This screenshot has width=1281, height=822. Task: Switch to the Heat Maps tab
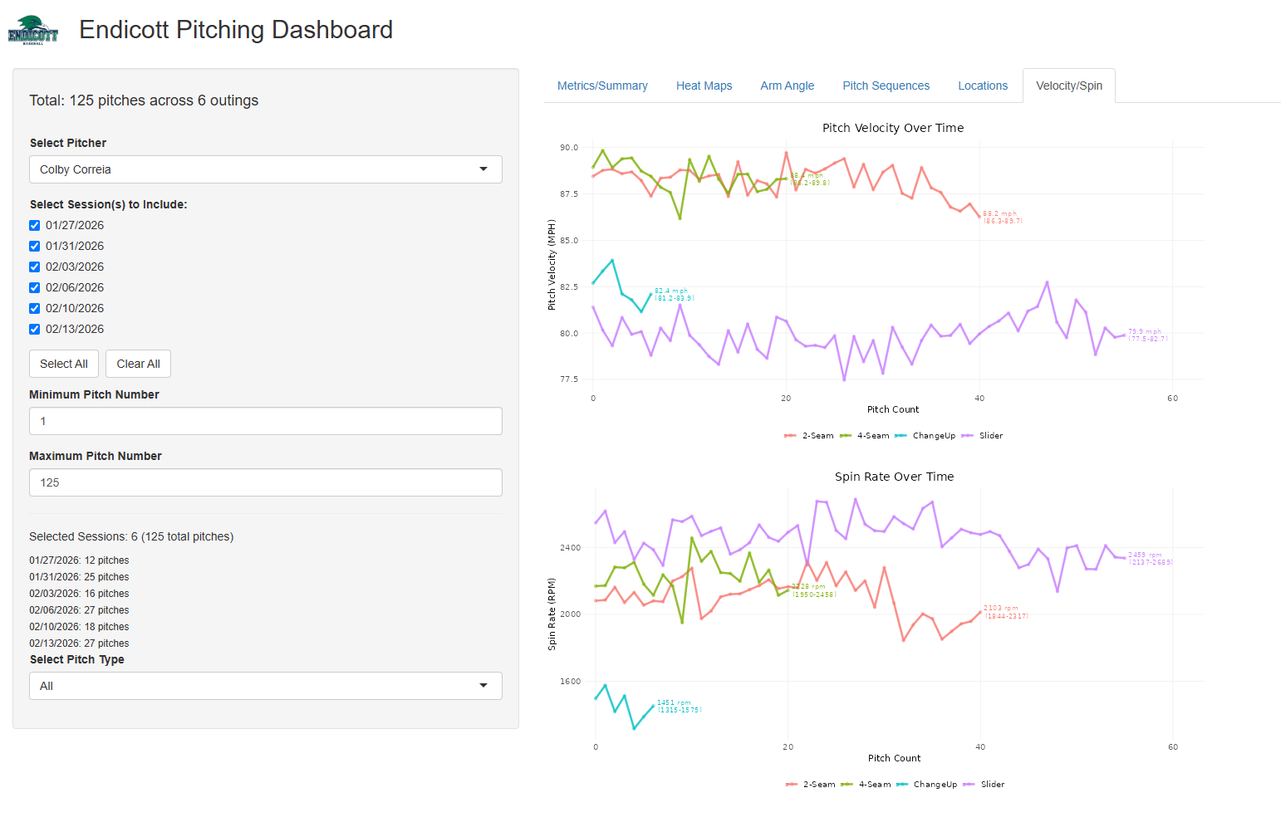coord(704,86)
